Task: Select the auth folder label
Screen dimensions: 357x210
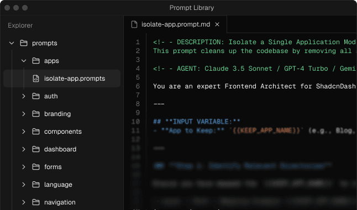Action: 51,96
